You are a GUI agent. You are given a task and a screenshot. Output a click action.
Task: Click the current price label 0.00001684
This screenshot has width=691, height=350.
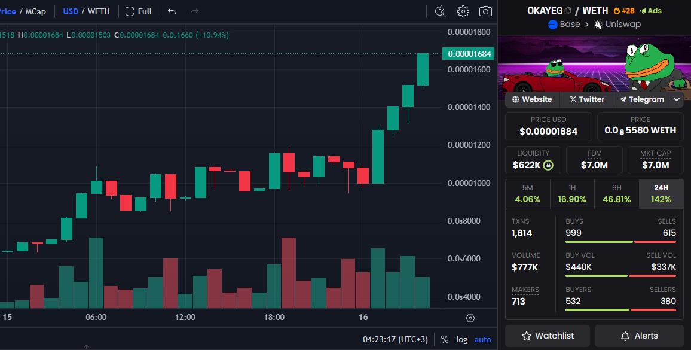tap(469, 54)
